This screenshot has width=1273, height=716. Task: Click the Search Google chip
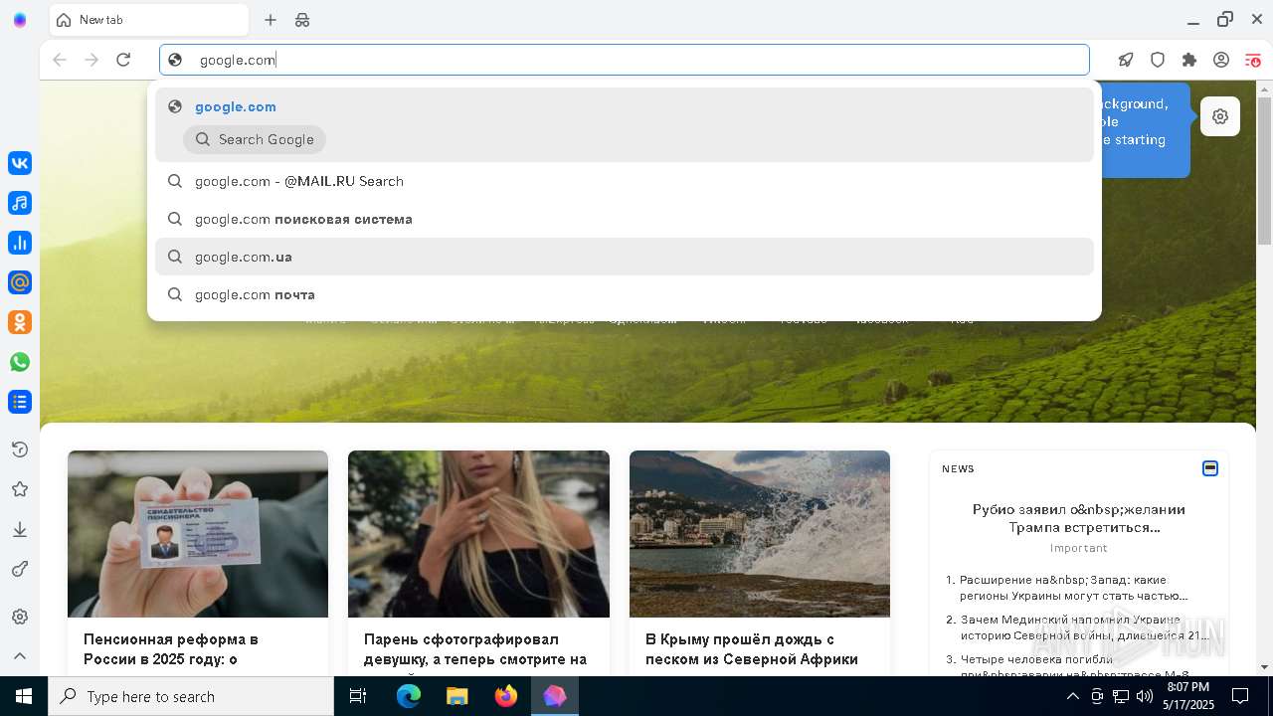click(x=255, y=139)
